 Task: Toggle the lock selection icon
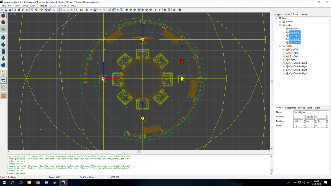click(95, 10)
